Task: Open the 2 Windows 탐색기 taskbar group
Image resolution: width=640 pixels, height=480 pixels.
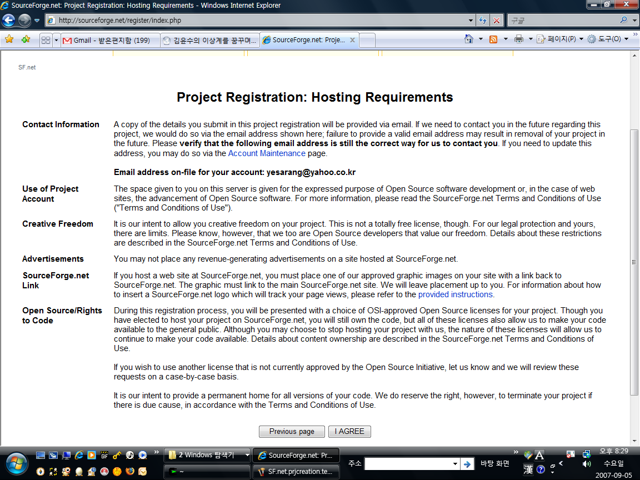Action: click(x=207, y=455)
